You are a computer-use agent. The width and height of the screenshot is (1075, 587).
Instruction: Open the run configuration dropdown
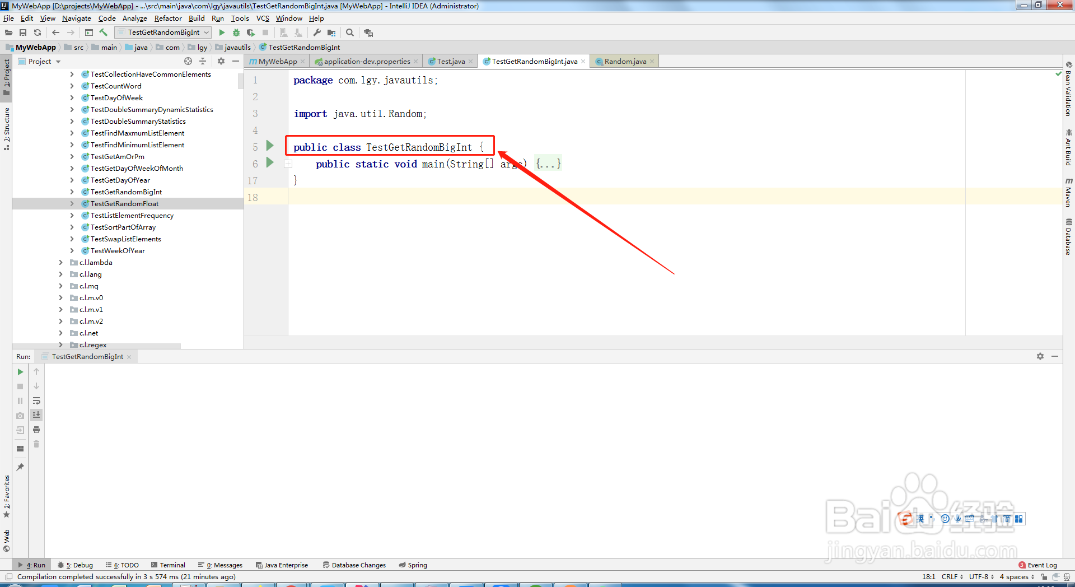pyautogui.click(x=163, y=32)
